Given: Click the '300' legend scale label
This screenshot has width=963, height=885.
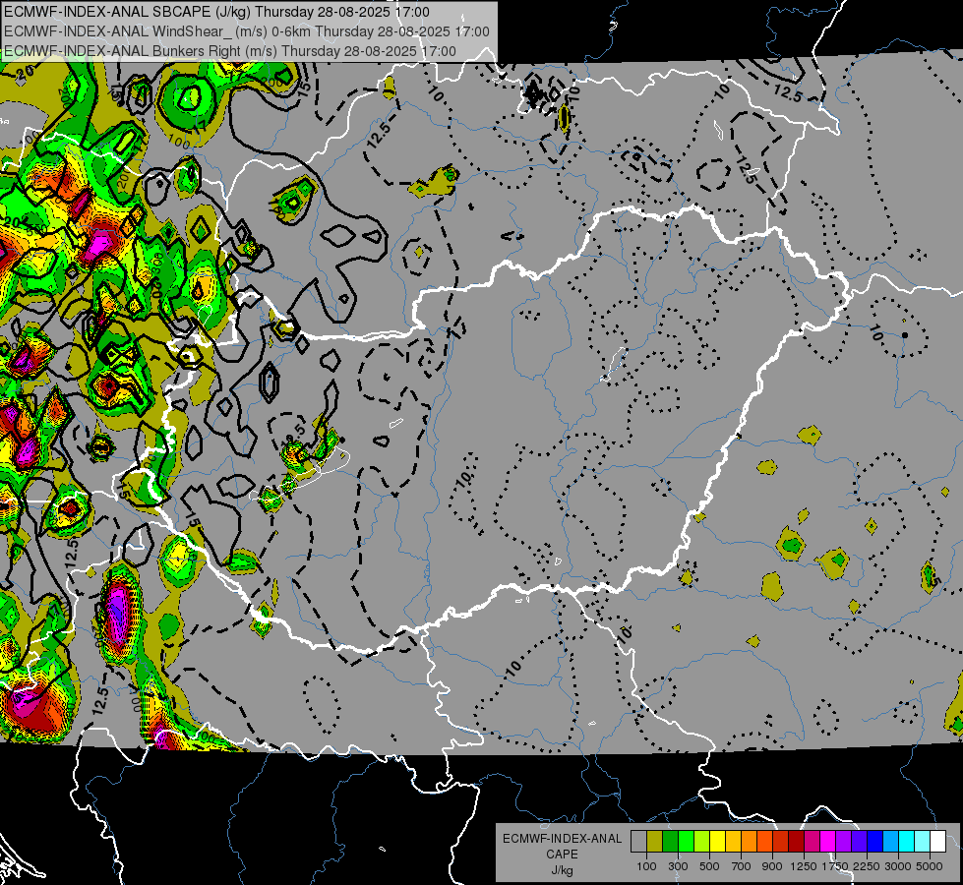Looking at the screenshot, I should (x=678, y=866).
